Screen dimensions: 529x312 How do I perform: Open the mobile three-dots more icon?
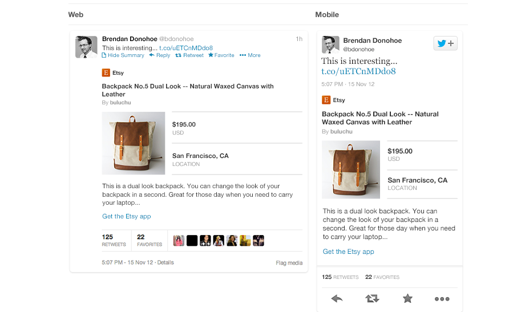(442, 299)
